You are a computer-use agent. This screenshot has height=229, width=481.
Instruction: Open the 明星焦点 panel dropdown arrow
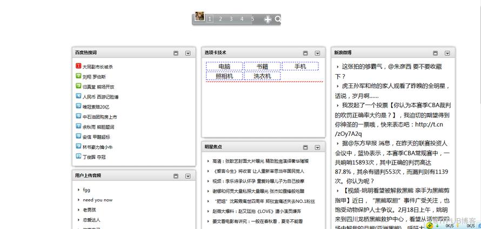(317, 148)
